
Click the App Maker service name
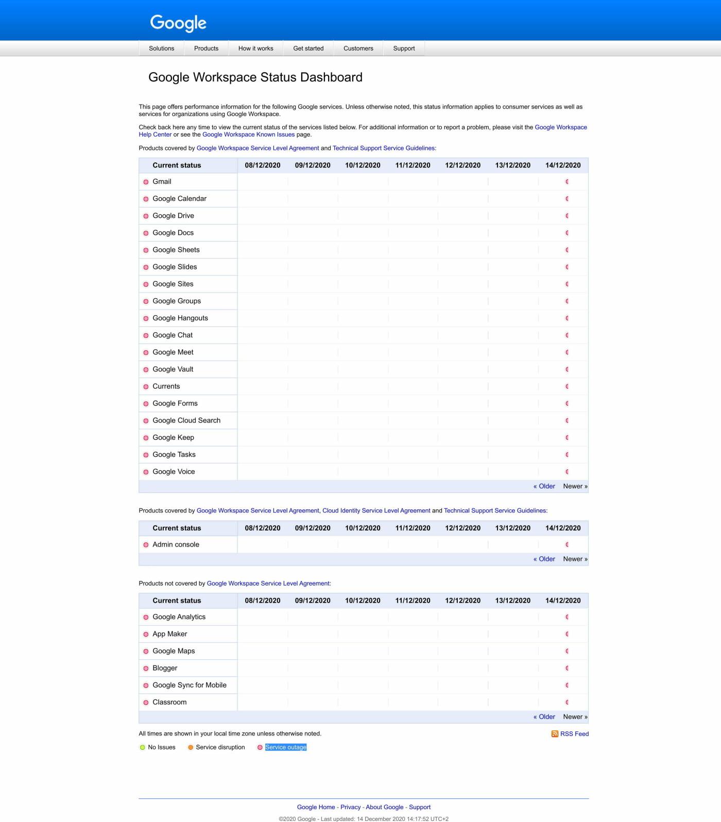click(x=170, y=634)
